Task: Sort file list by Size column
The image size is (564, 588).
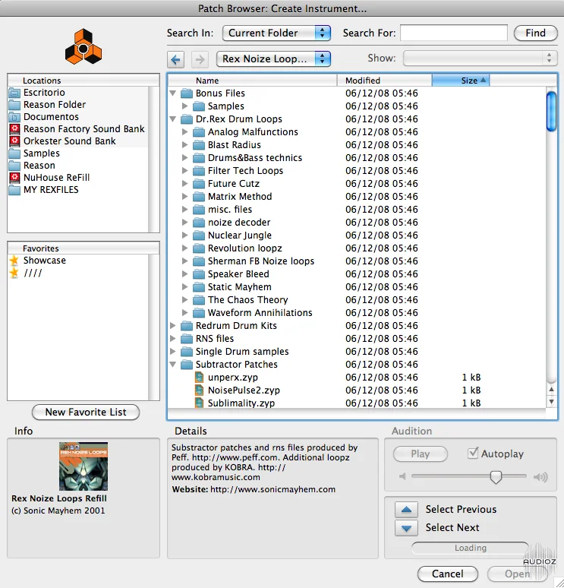Action: [x=461, y=81]
